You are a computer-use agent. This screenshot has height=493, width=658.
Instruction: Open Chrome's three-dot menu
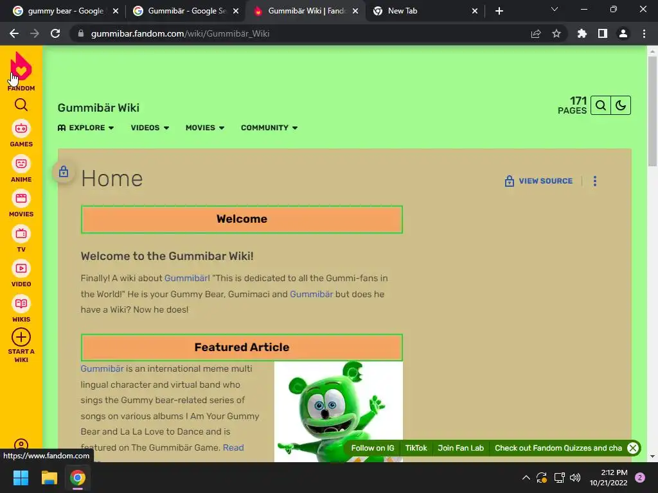(644, 33)
